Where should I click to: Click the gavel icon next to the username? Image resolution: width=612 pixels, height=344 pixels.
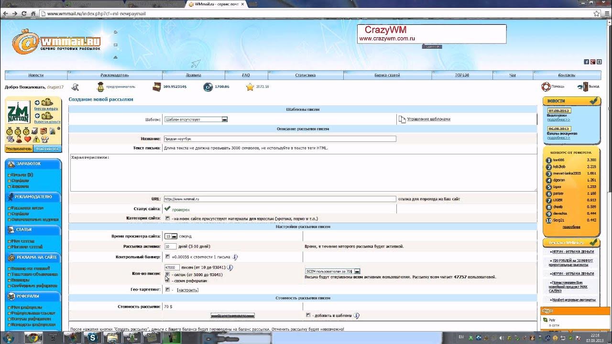click(75, 87)
